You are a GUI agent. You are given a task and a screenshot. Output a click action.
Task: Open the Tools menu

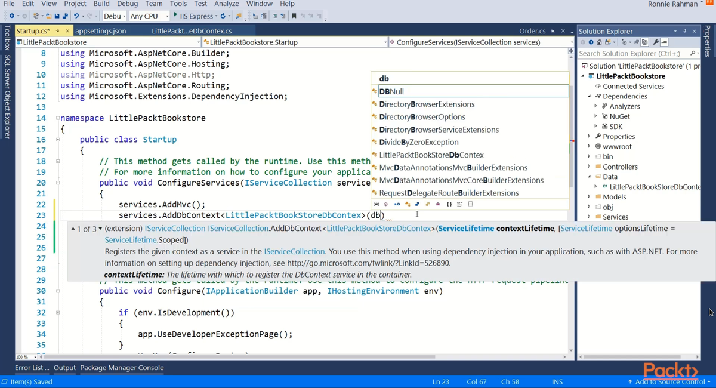[178, 4]
